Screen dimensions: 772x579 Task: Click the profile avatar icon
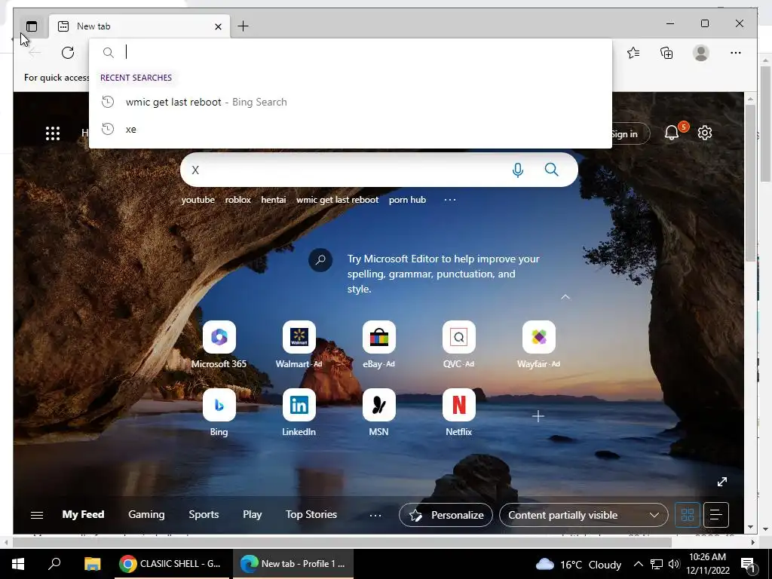click(x=700, y=53)
